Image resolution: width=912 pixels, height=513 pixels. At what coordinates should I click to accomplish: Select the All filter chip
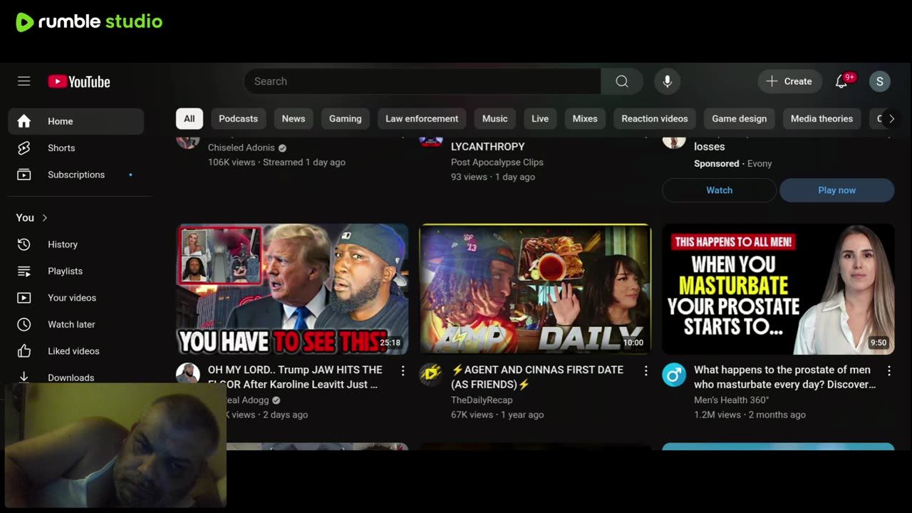[x=190, y=119]
